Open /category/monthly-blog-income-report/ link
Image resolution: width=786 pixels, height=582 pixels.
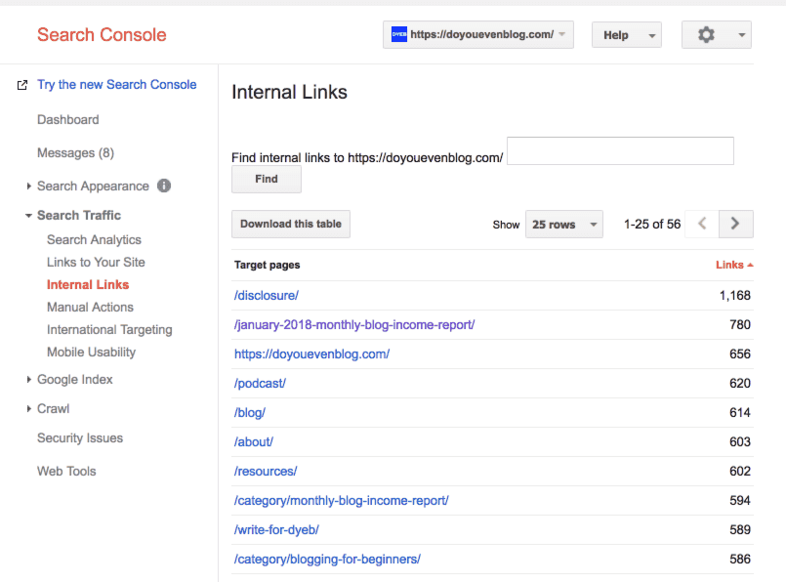(x=342, y=500)
